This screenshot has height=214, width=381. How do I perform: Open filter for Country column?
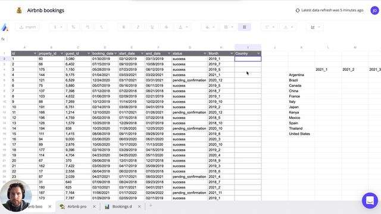tap(258, 53)
